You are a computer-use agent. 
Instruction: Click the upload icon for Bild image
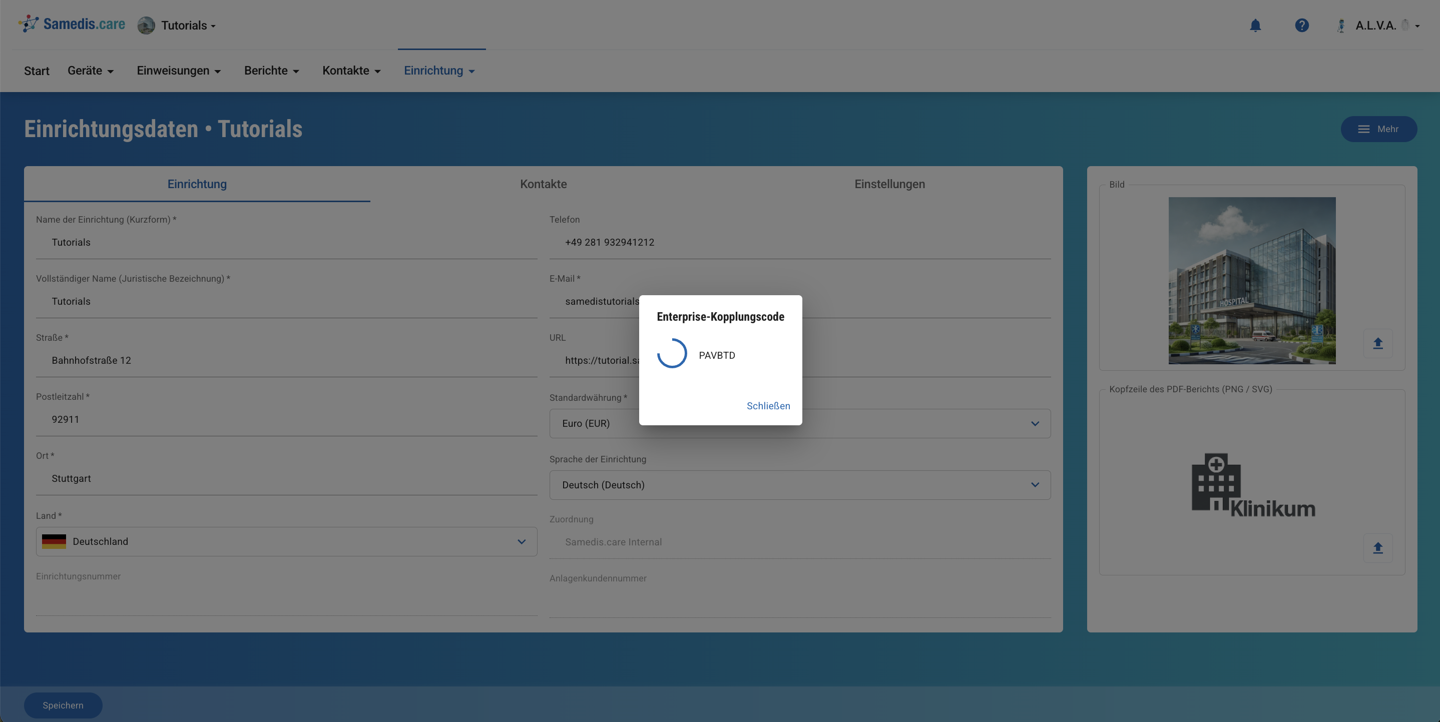click(1377, 343)
